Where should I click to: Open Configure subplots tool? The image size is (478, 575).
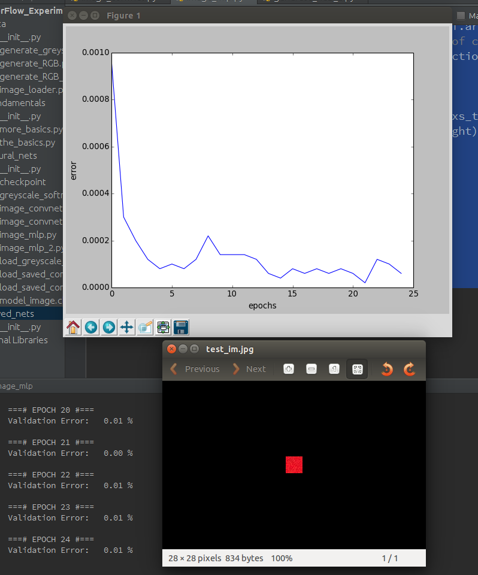pyautogui.click(x=163, y=327)
